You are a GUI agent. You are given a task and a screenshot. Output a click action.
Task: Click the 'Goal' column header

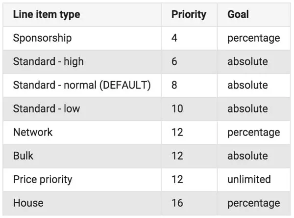click(238, 14)
